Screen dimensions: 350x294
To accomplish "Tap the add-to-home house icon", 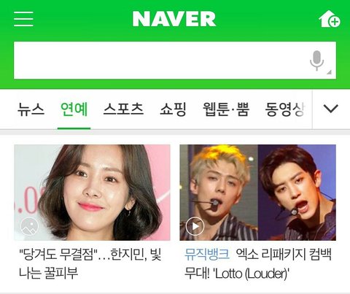I will pos(330,18).
